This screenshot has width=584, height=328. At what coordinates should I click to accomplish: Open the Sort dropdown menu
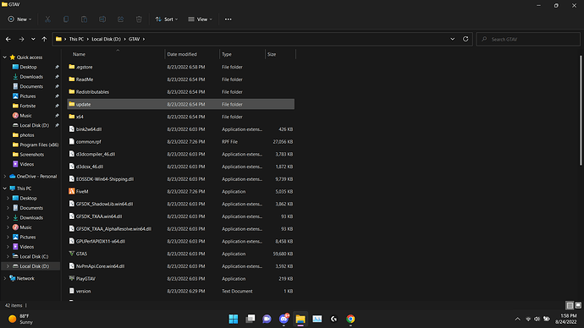(167, 19)
